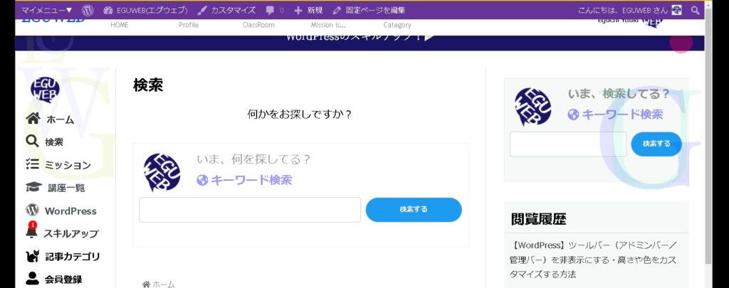Click the bell スキルアップ notification icon
Viewport: 729px width, 288px height.
[32, 232]
